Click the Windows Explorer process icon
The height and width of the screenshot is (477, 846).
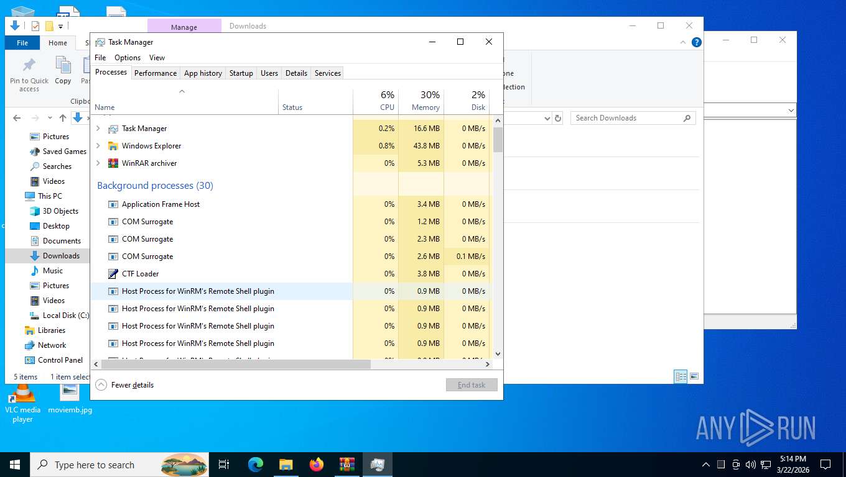113,146
